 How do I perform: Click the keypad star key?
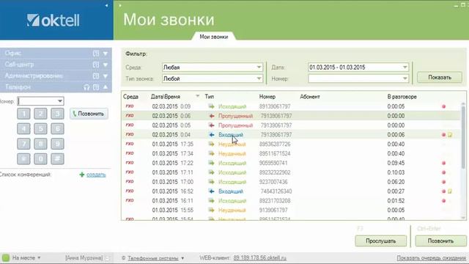23,158
